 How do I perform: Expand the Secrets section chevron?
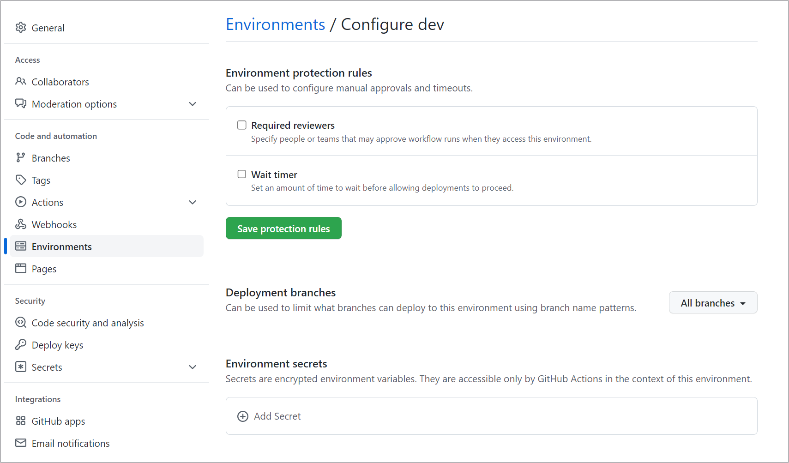point(193,367)
